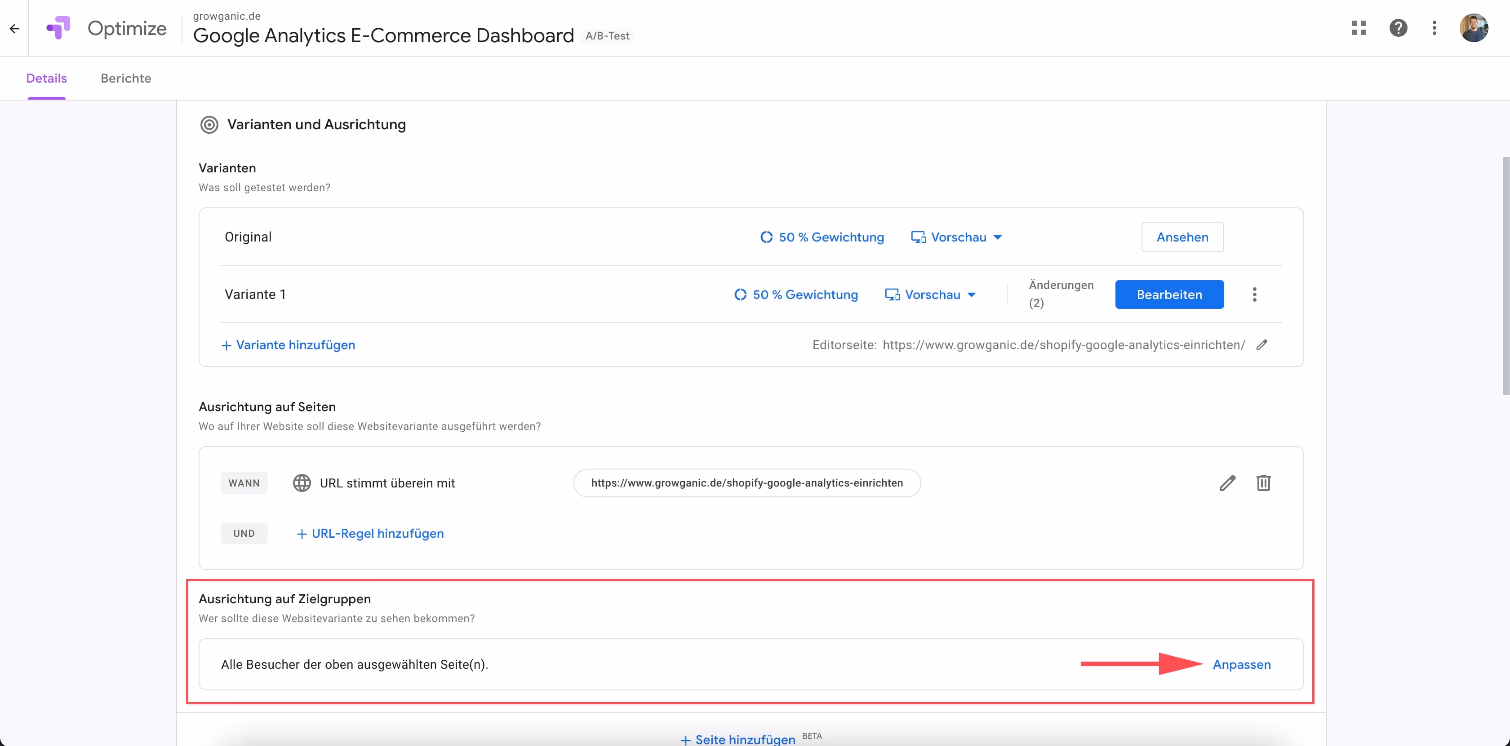Click the Bearbeiten button

(x=1169, y=294)
